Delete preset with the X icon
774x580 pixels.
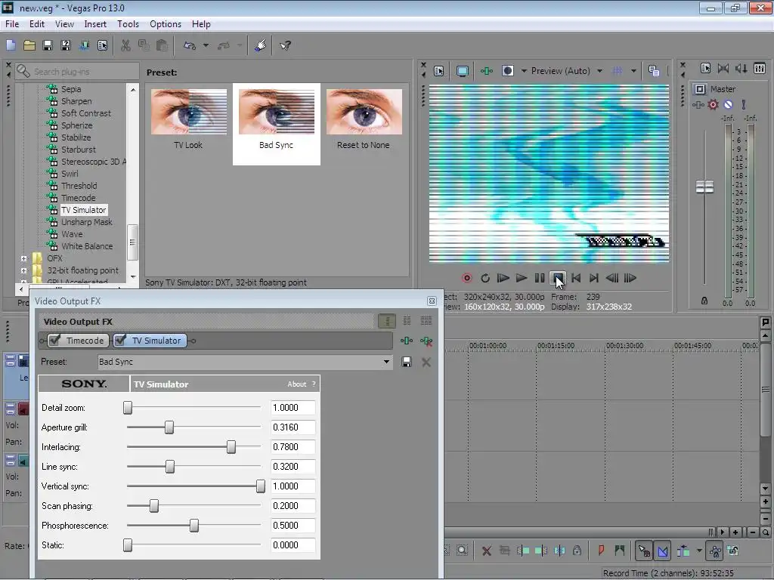click(x=426, y=362)
